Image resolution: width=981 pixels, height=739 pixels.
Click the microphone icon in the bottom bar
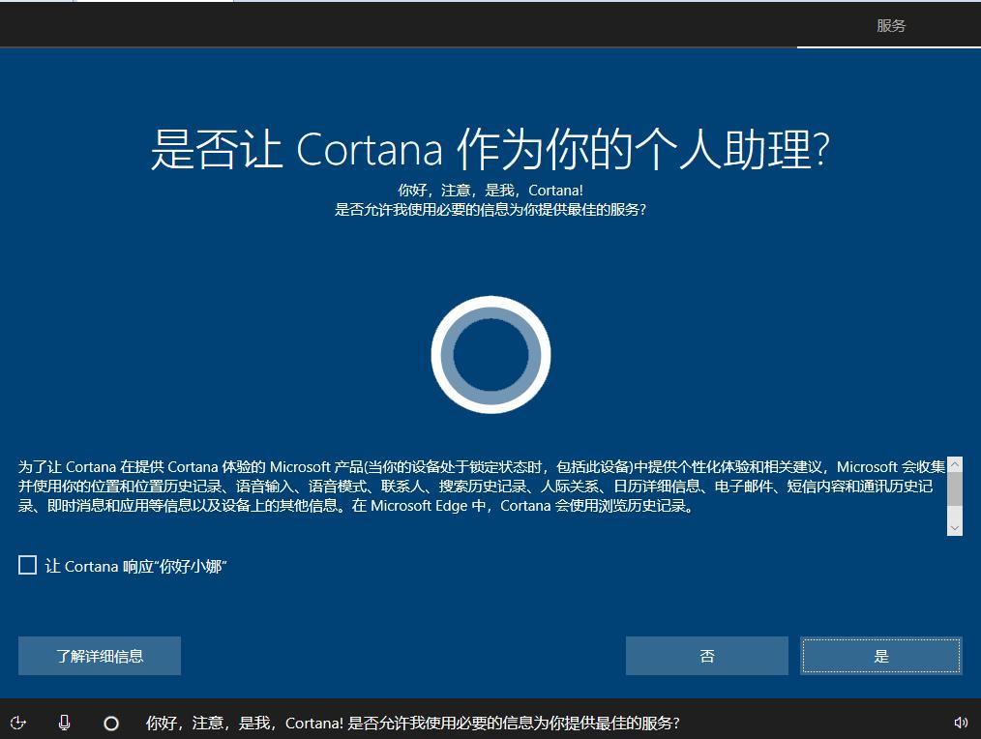(x=64, y=722)
